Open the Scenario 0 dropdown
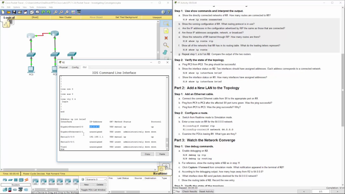Viewport: 345px width, 194px height. (x=96, y=179)
